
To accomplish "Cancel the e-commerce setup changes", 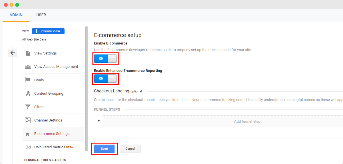I will 130,149.
